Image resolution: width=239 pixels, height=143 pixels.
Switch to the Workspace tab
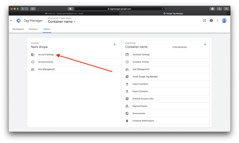[18, 29]
